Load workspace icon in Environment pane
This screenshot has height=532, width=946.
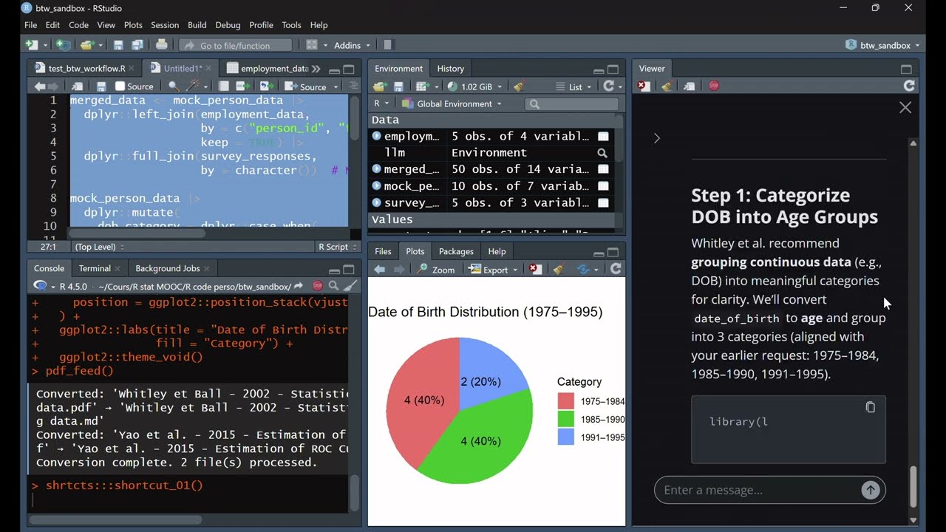click(380, 86)
